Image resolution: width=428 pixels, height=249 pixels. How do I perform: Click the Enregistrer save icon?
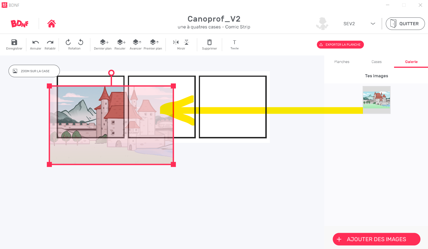pos(14,42)
